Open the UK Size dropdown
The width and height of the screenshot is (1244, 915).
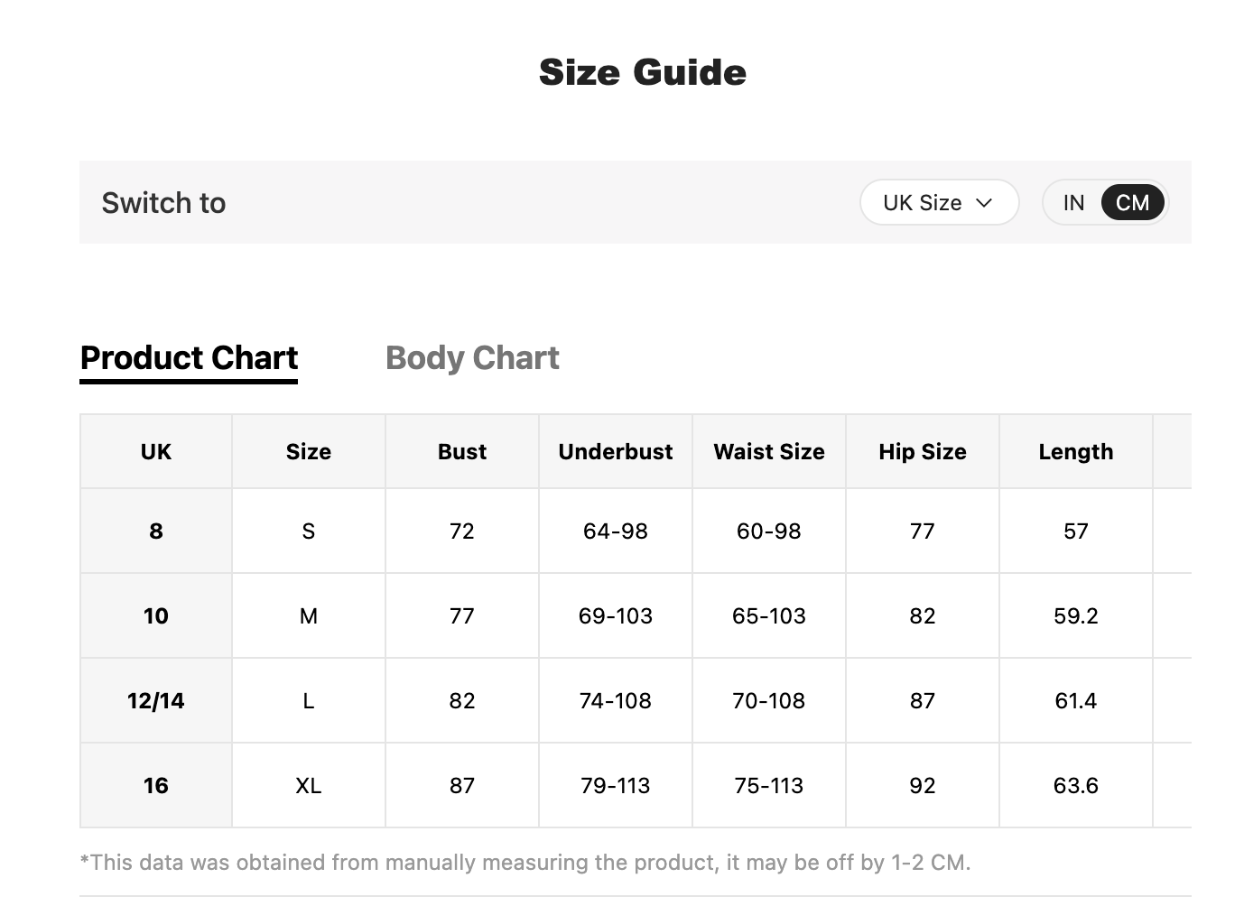pos(939,202)
